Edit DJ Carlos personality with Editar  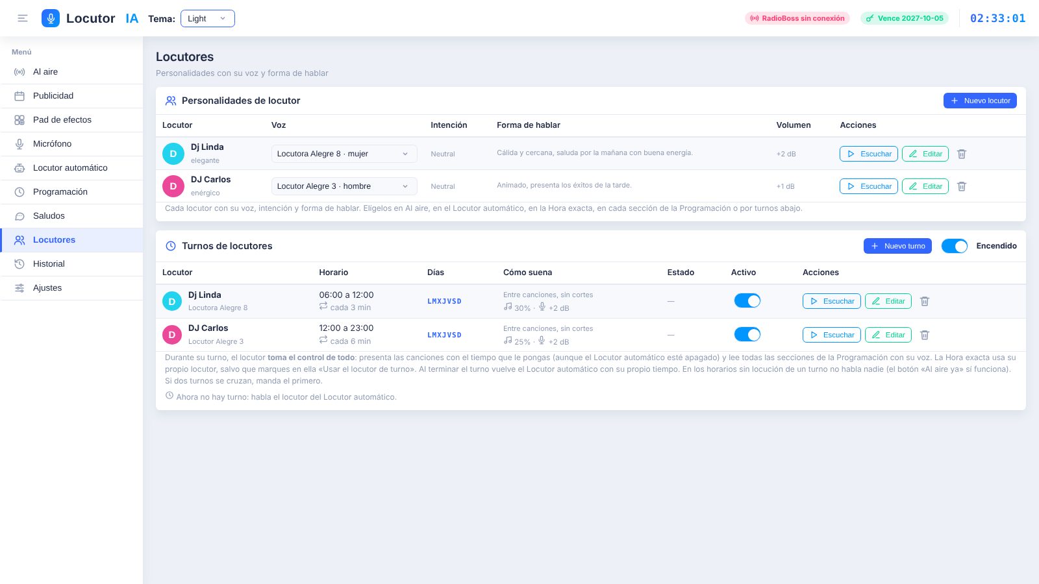click(925, 186)
